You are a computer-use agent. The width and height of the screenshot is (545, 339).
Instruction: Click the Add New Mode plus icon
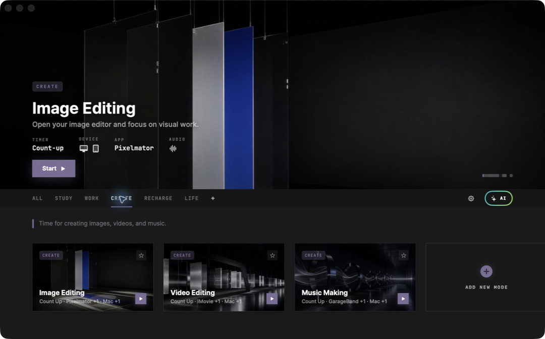[486, 271]
